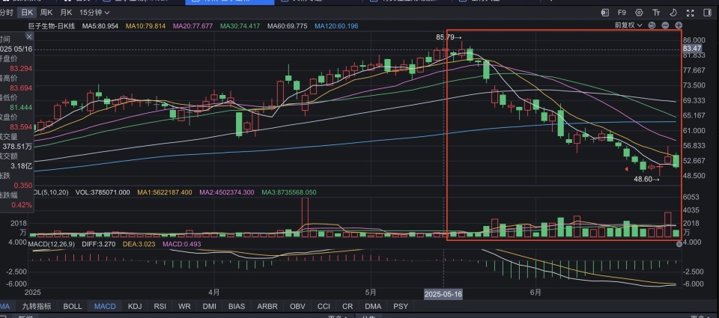Toggle the right sidebar panel icon
Screen dimensions: 719x318
pos(706,13)
